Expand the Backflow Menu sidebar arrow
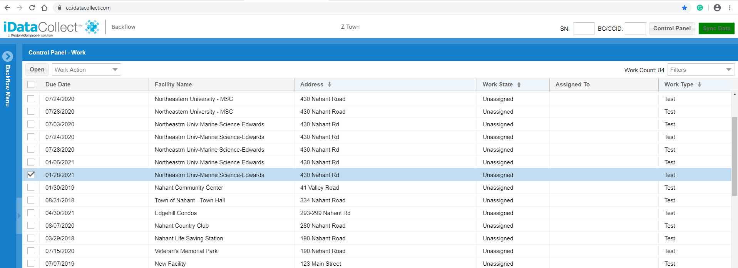Image resolution: width=738 pixels, height=268 pixels. 8,56
